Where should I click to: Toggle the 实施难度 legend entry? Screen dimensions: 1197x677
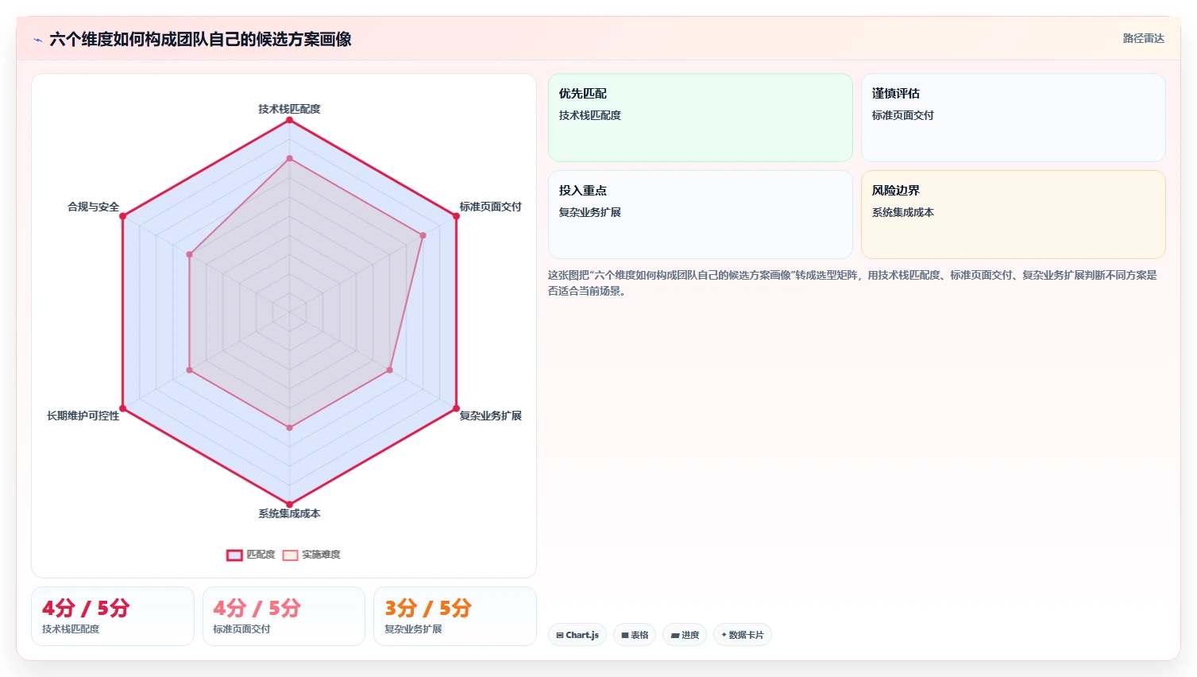click(311, 555)
